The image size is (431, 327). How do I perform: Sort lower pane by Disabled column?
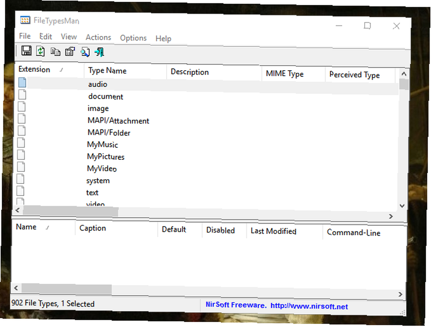tap(224, 230)
